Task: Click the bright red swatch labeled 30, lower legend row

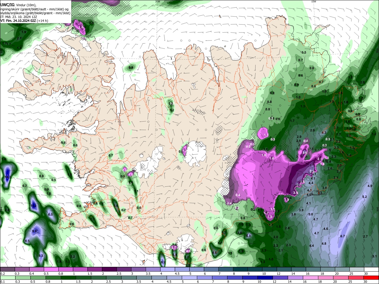Action: coord(370,278)
